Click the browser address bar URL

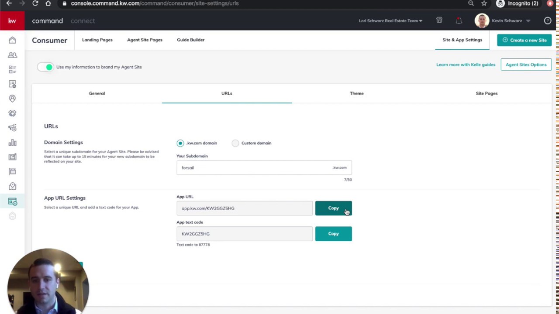point(155,3)
